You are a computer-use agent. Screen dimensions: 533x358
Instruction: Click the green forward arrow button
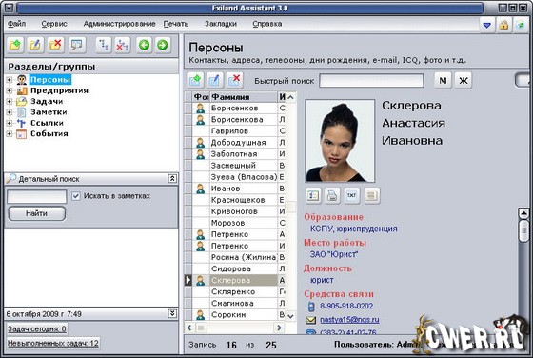pyautogui.click(x=163, y=45)
